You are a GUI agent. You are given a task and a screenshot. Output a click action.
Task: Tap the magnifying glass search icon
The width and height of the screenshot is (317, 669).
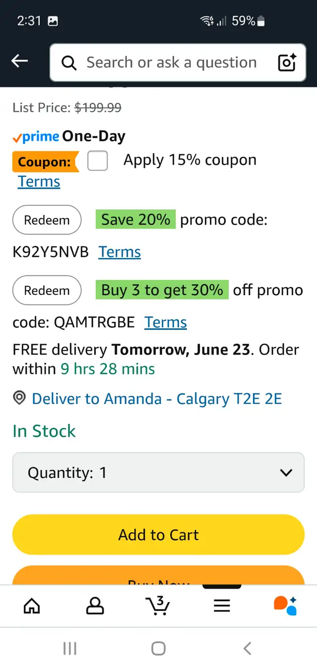(x=69, y=63)
